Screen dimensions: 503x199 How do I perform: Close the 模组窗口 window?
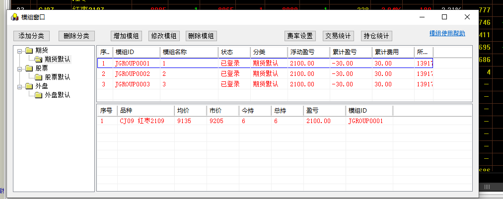point(467,17)
